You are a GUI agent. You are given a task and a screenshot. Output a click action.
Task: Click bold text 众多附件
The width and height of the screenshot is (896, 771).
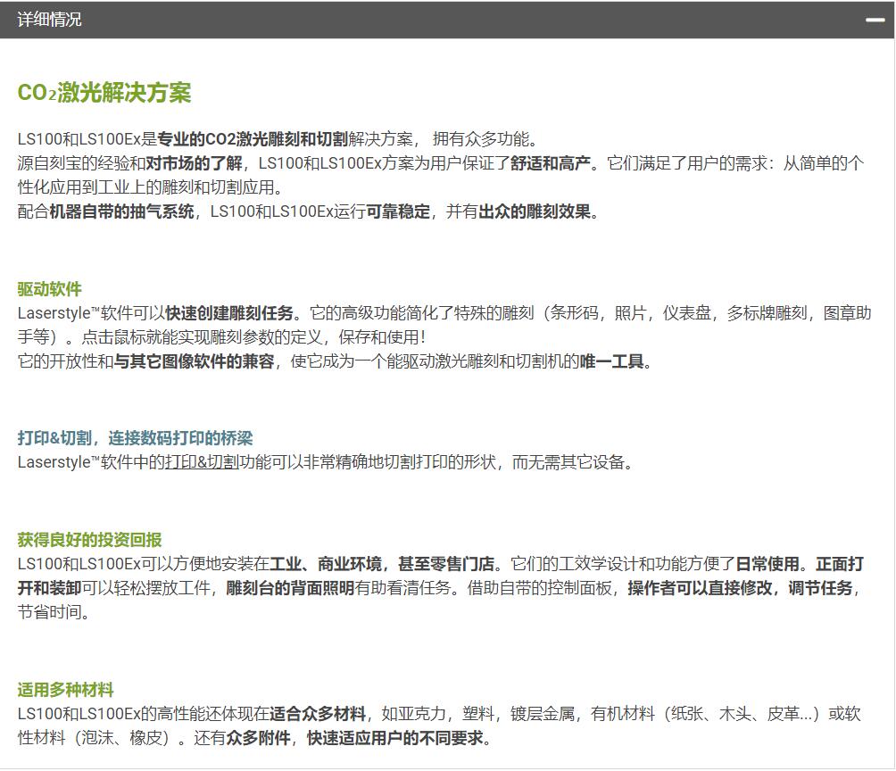[258, 738]
